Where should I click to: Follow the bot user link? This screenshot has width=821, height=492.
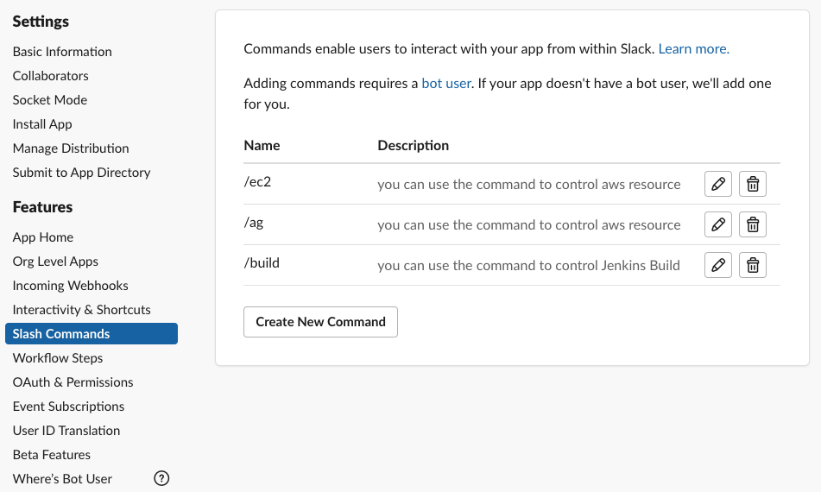click(446, 84)
